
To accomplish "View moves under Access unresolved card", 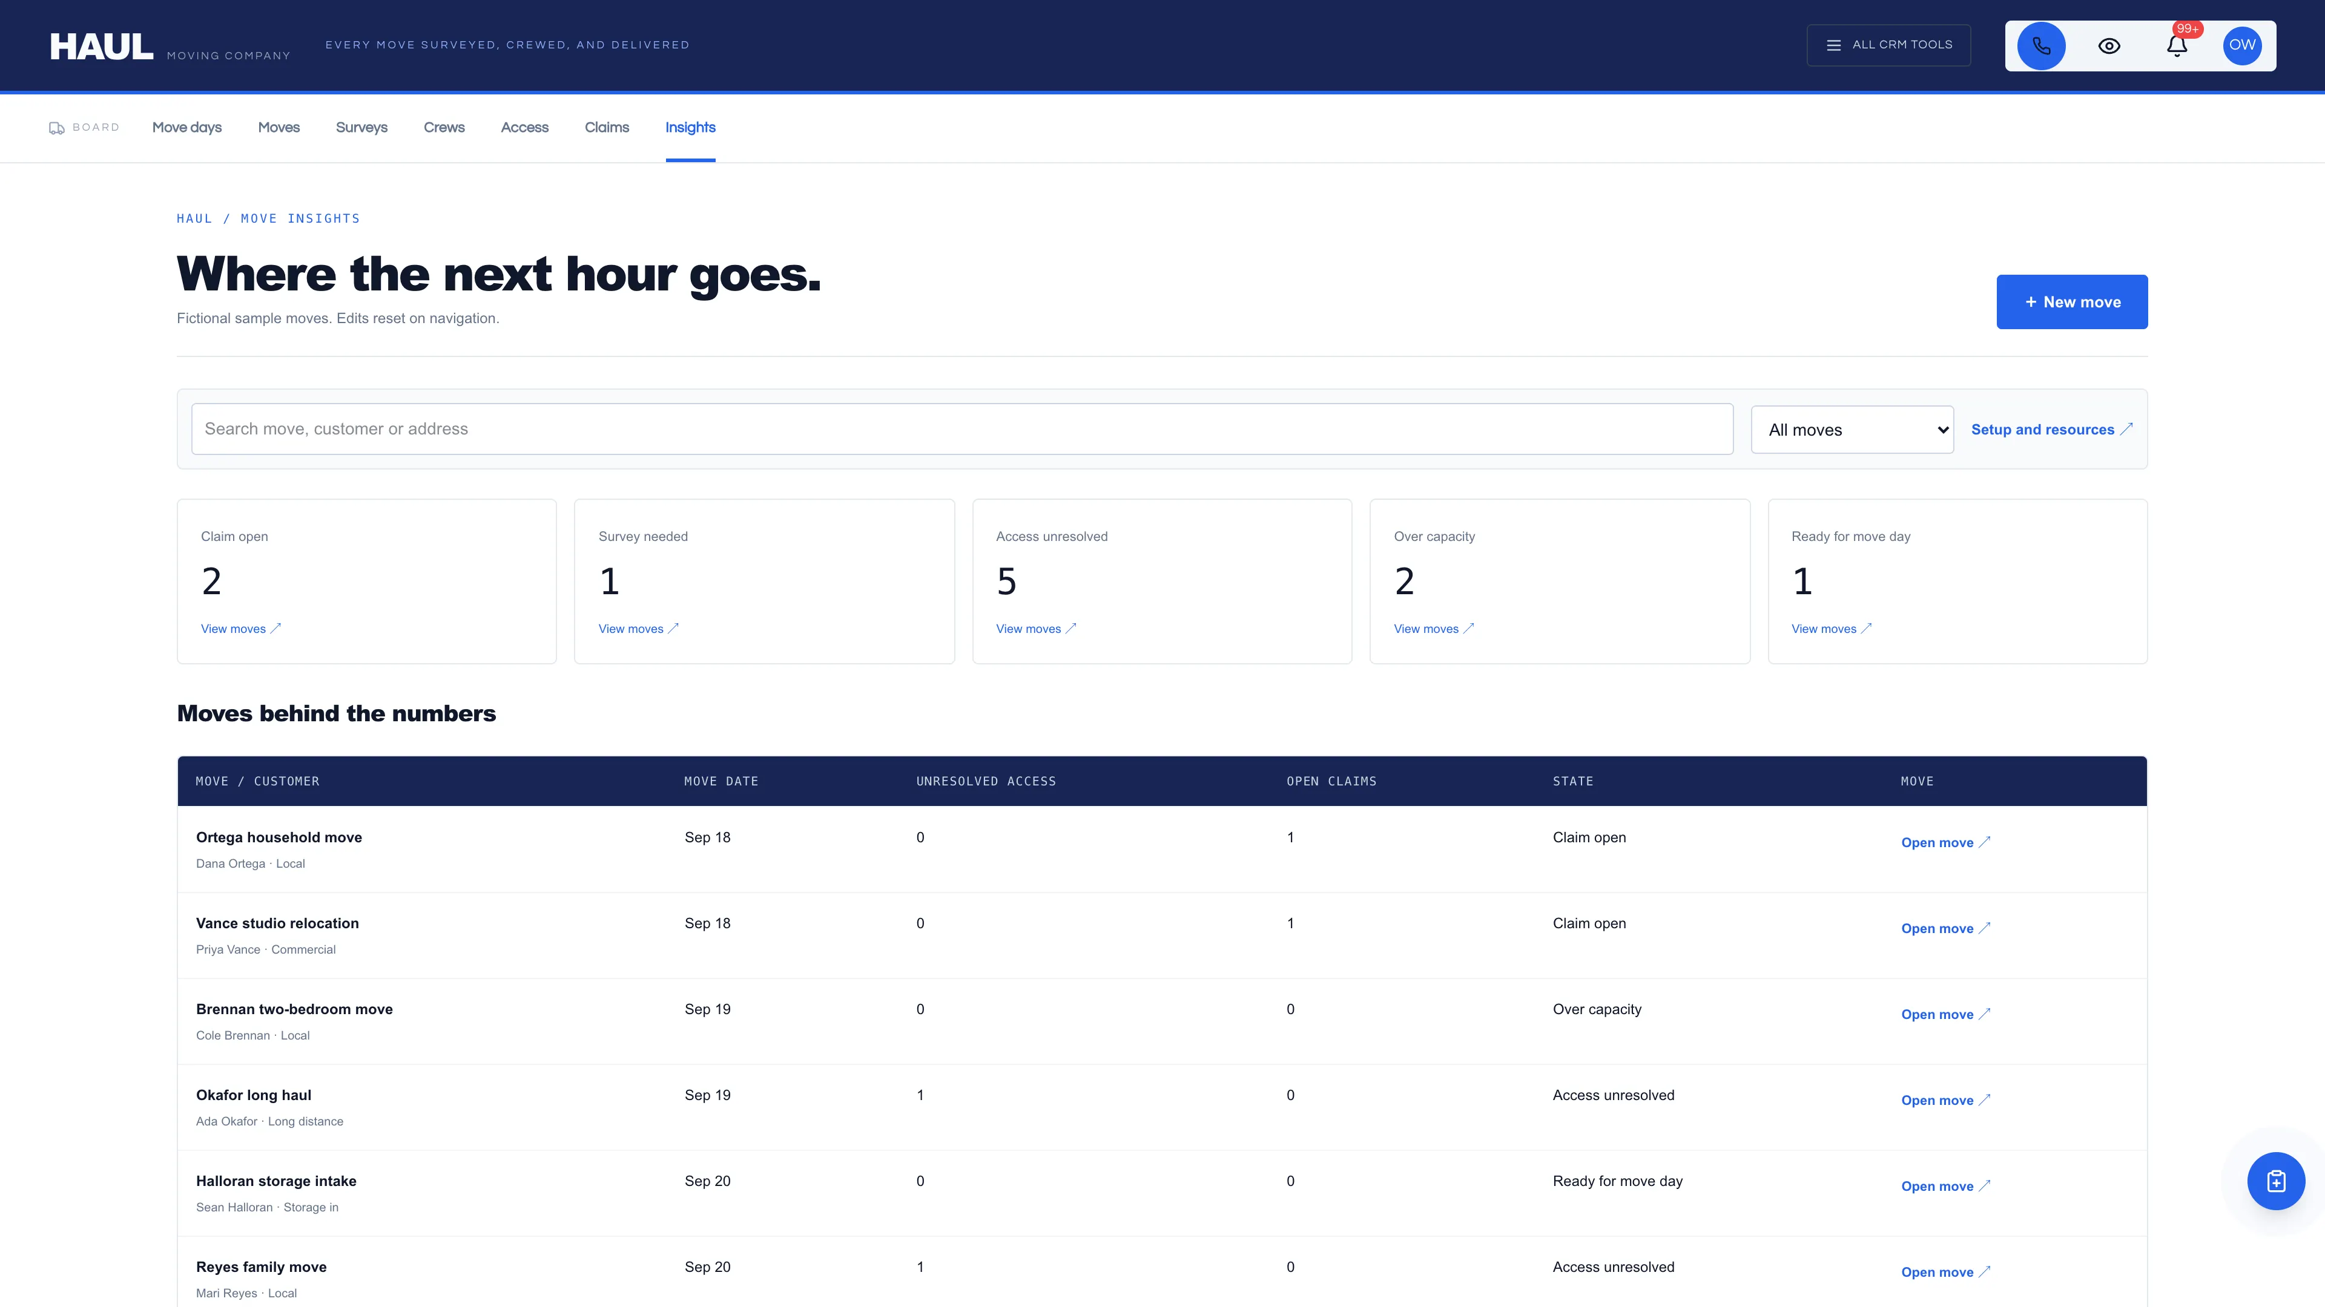I will tap(1036, 629).
